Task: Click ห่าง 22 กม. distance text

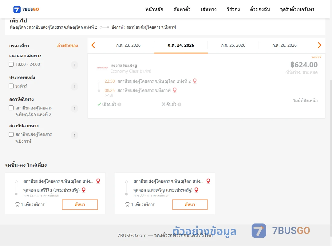Action: click(x=41, y=195)
